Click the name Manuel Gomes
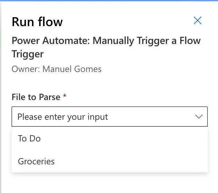 pyautogui.click(x=72, y=69)
